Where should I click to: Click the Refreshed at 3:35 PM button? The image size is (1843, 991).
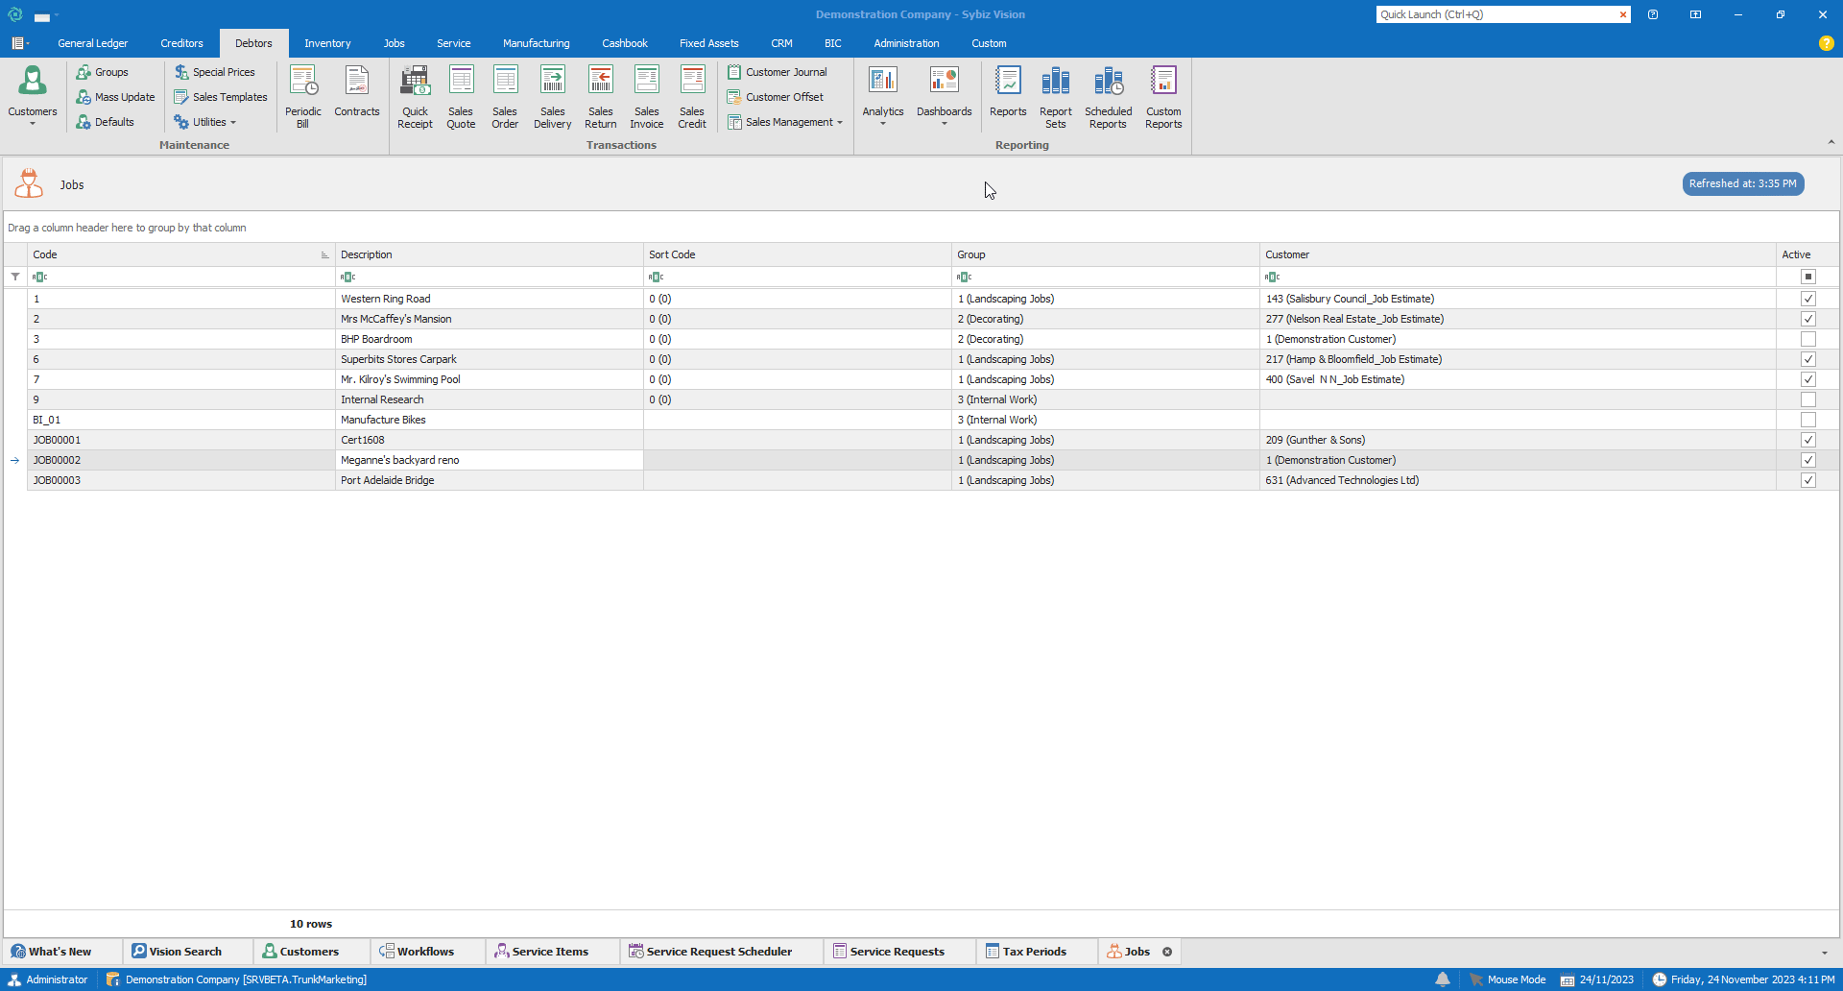tap(1742, 183)
